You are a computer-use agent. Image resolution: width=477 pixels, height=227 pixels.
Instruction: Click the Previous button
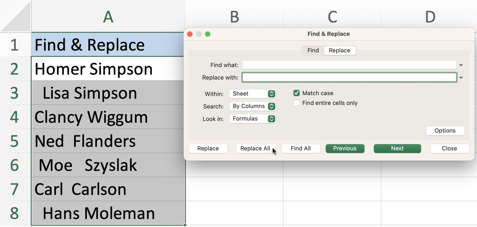point(345,148)
